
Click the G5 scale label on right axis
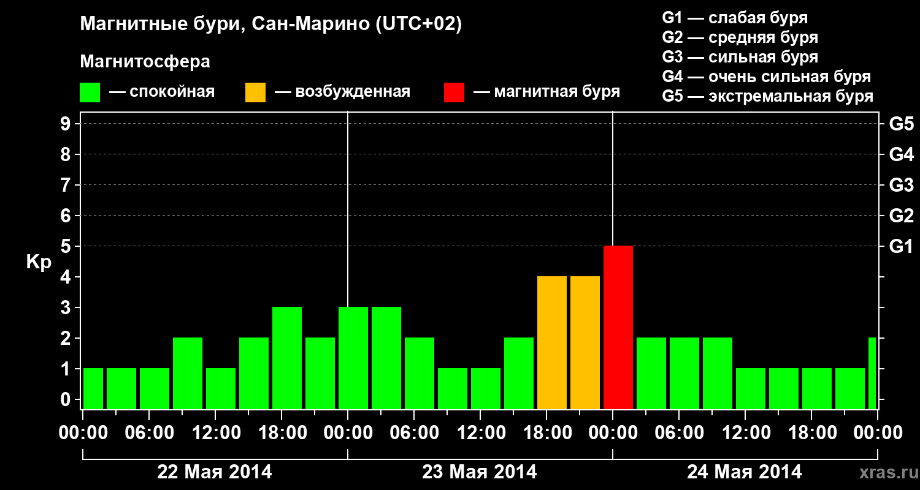pos(902,124)
